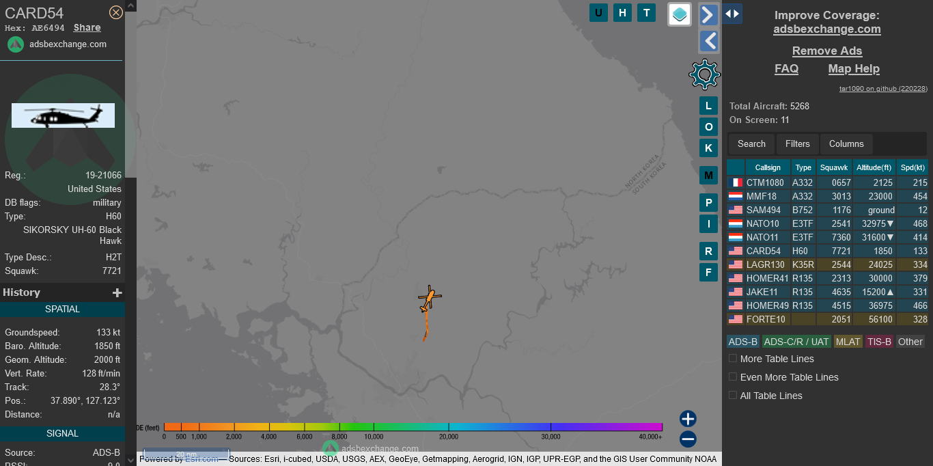
Task: Click the MLAT legend label
Action: (848, 342)
